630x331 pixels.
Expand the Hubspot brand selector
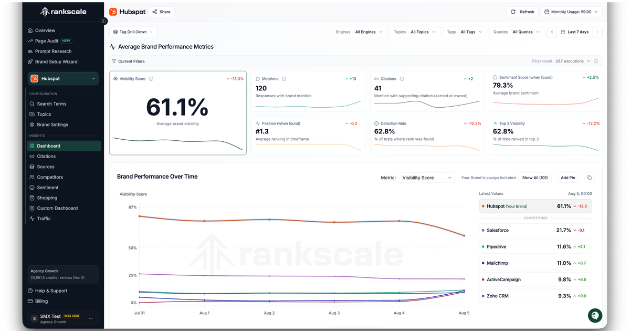(x=63, y=79)
